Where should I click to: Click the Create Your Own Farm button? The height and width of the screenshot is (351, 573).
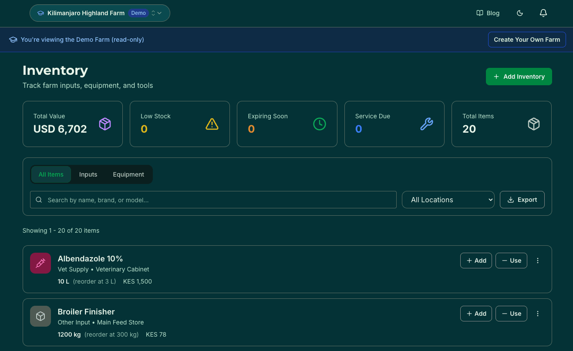point(527,40)
